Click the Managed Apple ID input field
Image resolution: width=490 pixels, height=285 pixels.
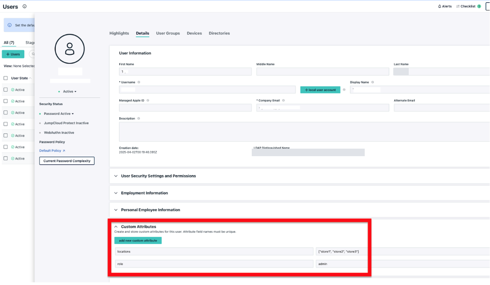tap(186, 108)
